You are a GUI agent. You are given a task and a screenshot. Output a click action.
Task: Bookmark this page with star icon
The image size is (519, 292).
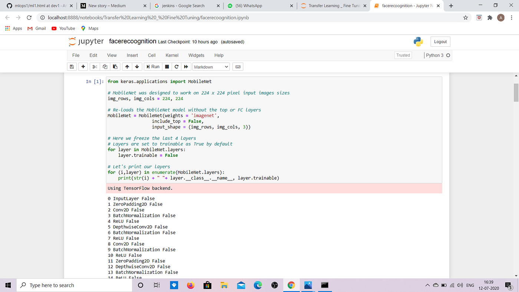coord(466,17)
